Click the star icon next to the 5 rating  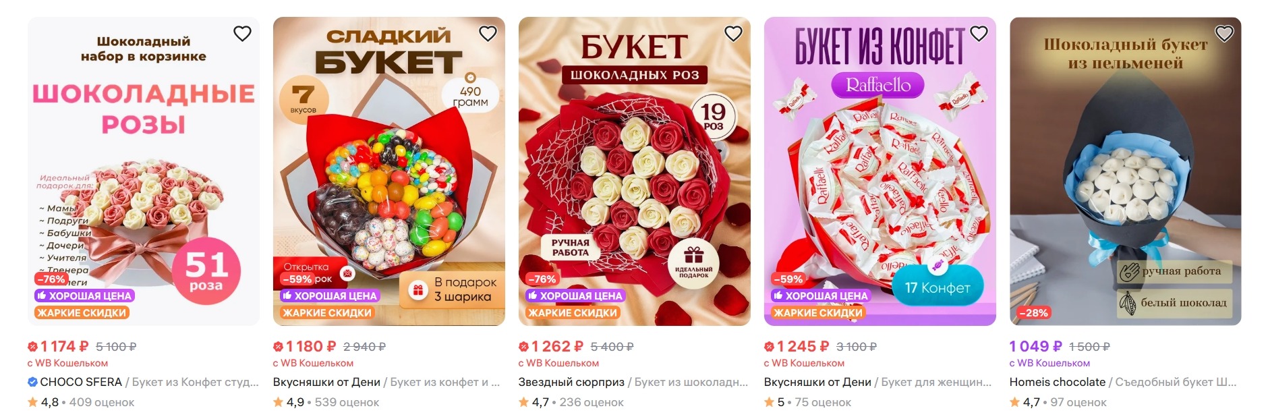(769, 402)
